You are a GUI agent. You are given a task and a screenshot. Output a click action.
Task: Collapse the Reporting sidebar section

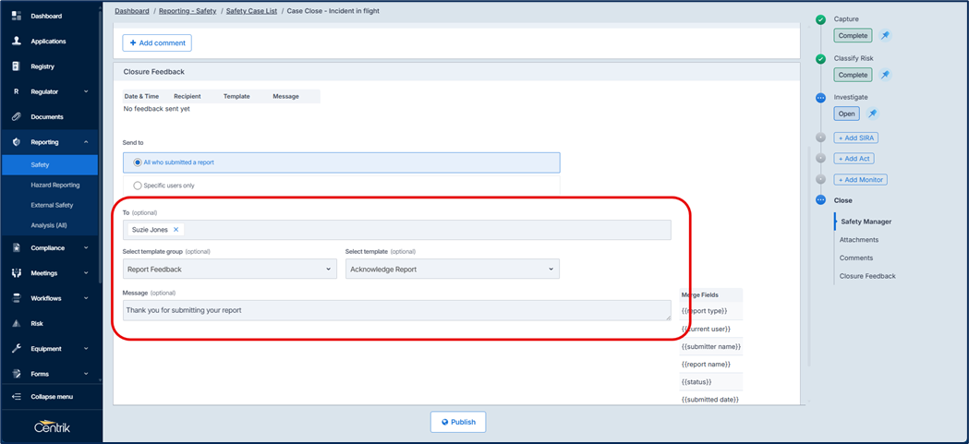click(86, 142)
